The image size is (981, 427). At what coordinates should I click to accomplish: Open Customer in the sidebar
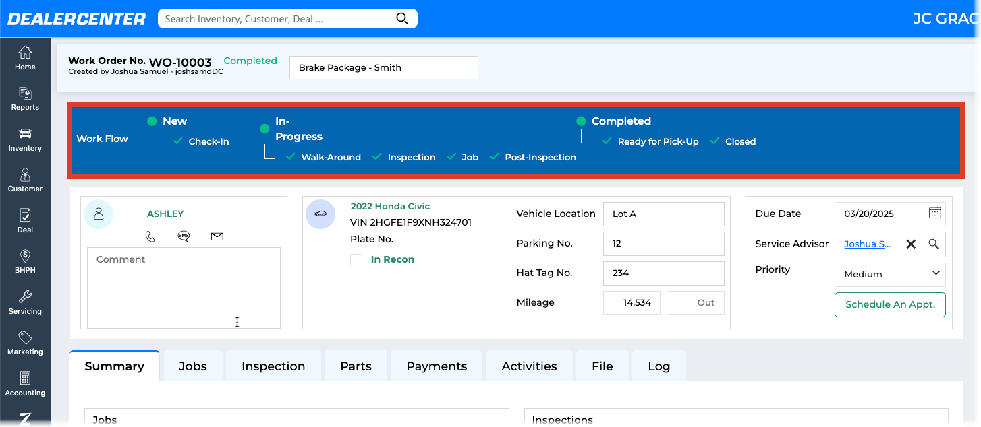pos(25,180)
